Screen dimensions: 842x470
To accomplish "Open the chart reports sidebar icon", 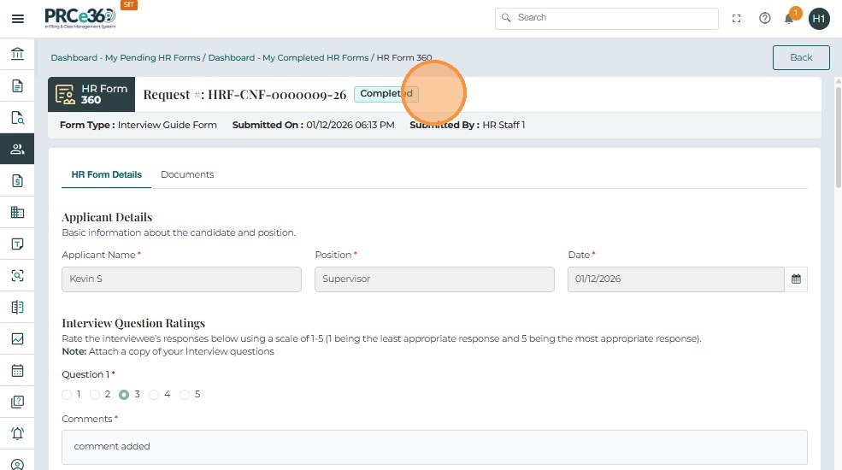I will [x=17, y=338].
